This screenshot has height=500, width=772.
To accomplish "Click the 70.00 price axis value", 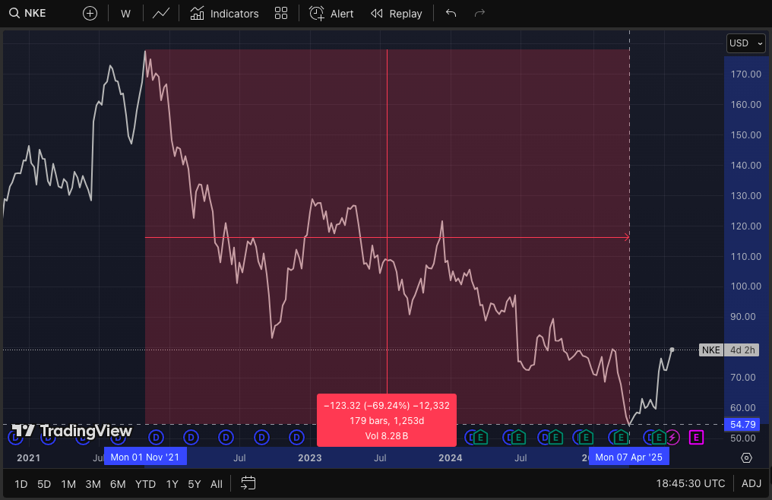I will 743,378.
